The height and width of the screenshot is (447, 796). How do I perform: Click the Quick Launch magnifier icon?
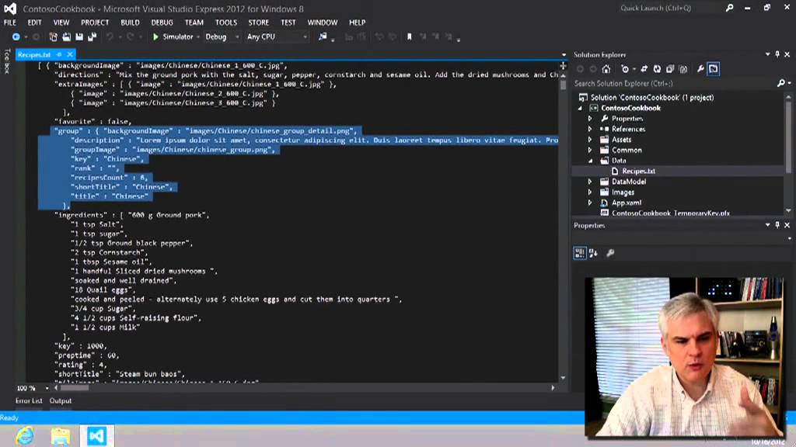point(729,8)
